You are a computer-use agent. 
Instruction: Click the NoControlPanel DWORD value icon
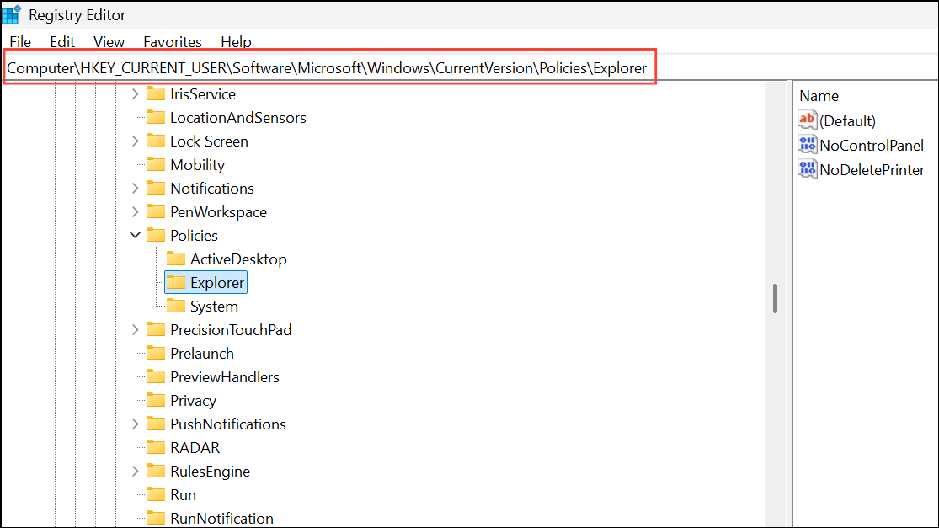pos(808,145)
